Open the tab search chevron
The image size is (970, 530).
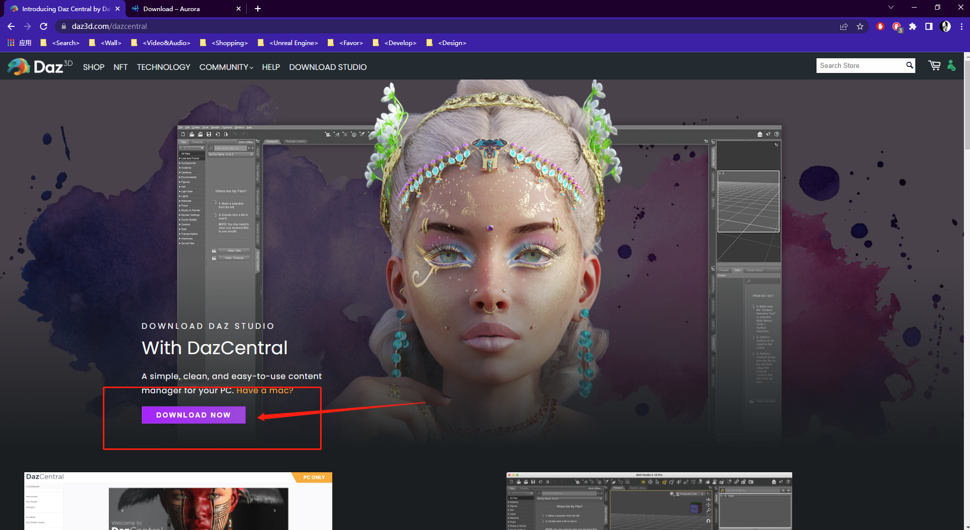coord(890,8)
